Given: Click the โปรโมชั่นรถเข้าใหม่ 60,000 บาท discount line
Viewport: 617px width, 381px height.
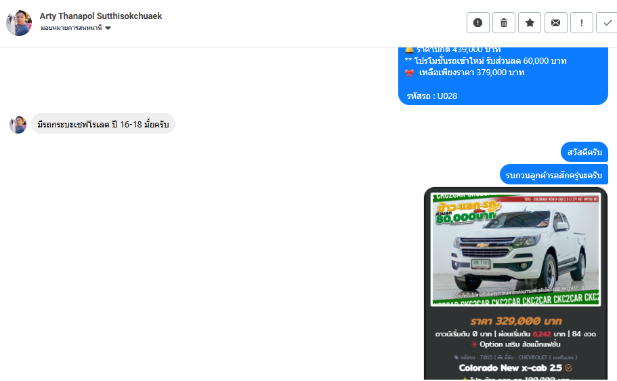Looking at the screenshot, I should pos(486,61).
